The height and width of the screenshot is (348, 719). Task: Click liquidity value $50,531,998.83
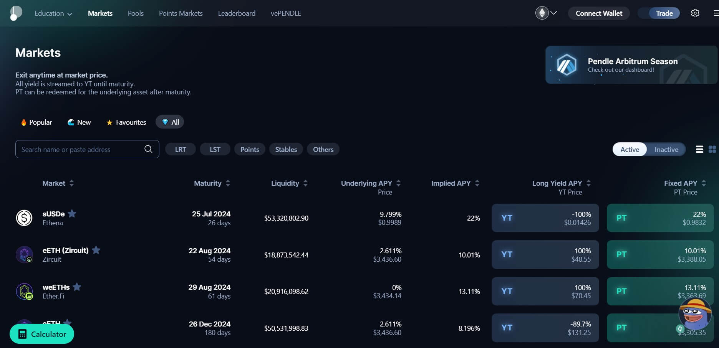click(286, 328)
